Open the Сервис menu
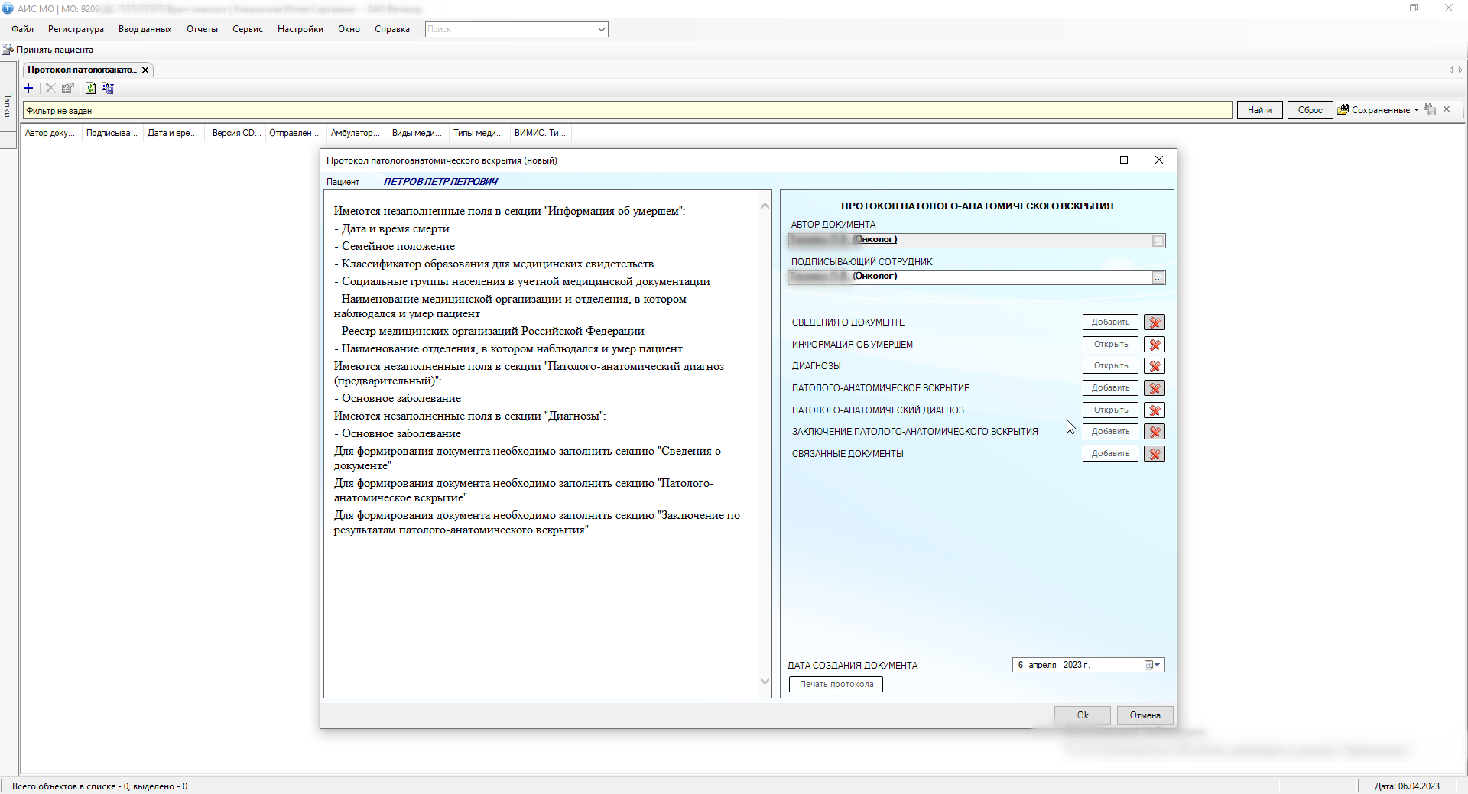 (248, 29)
